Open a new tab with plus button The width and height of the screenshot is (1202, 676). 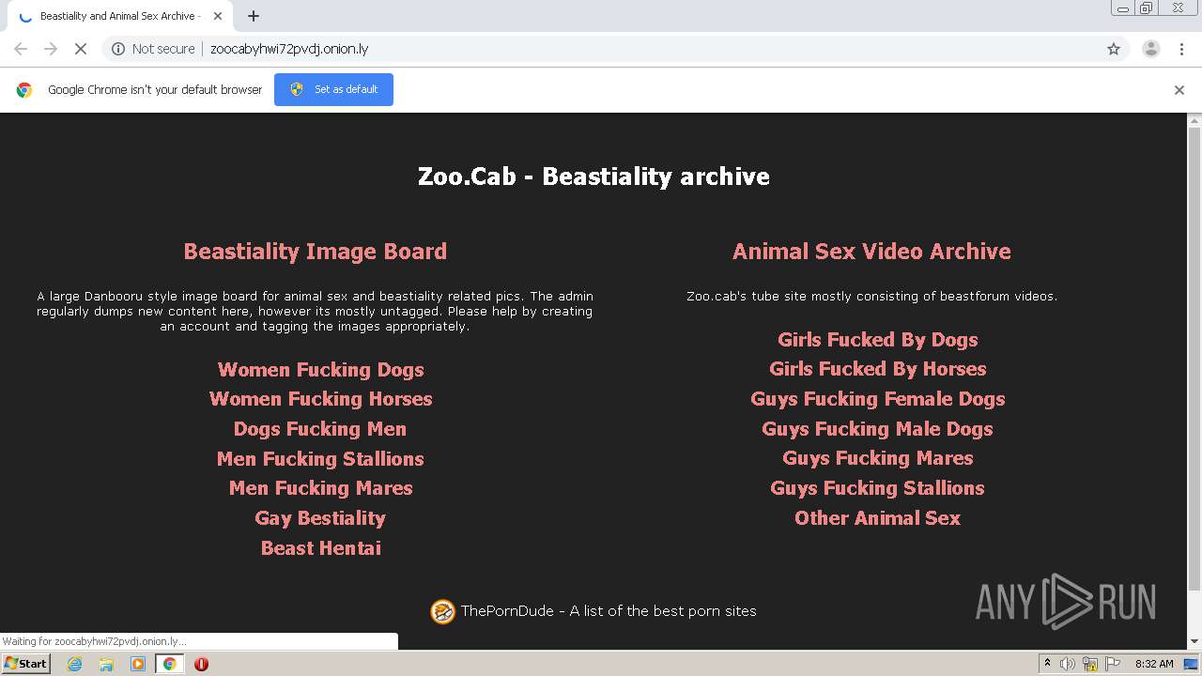[x=254, y=16]
